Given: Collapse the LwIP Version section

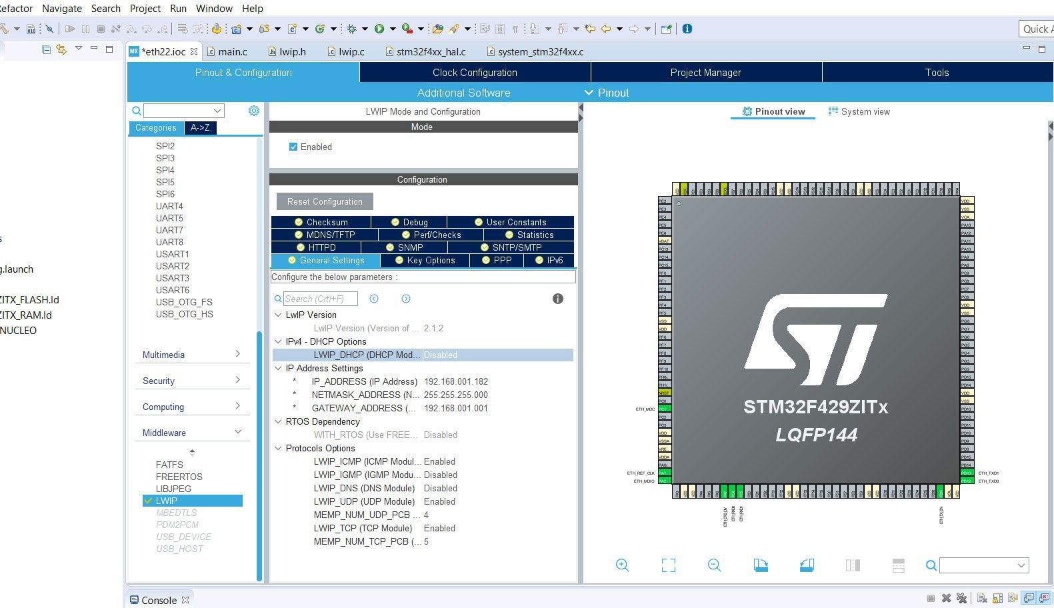Looking at the screenshot, I should (278, 315).
